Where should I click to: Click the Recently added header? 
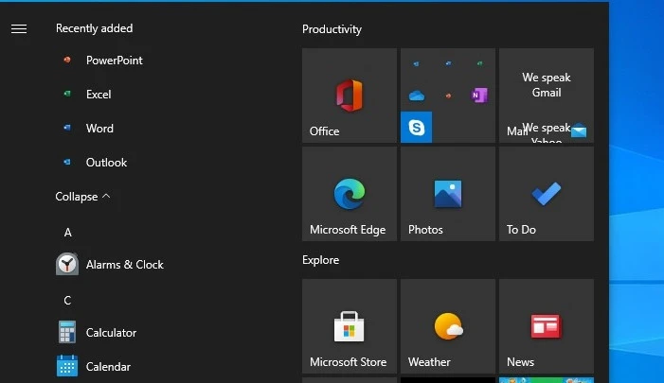(x=94, y=28)
